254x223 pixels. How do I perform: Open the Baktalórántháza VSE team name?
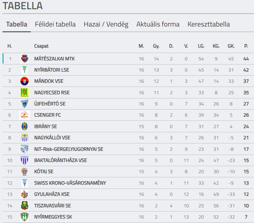point(61,160)
